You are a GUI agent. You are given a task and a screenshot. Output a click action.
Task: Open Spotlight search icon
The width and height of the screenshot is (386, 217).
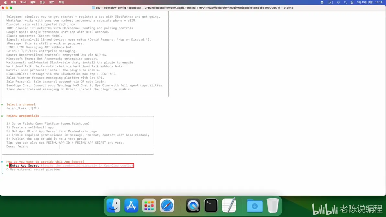click(345, 2)
